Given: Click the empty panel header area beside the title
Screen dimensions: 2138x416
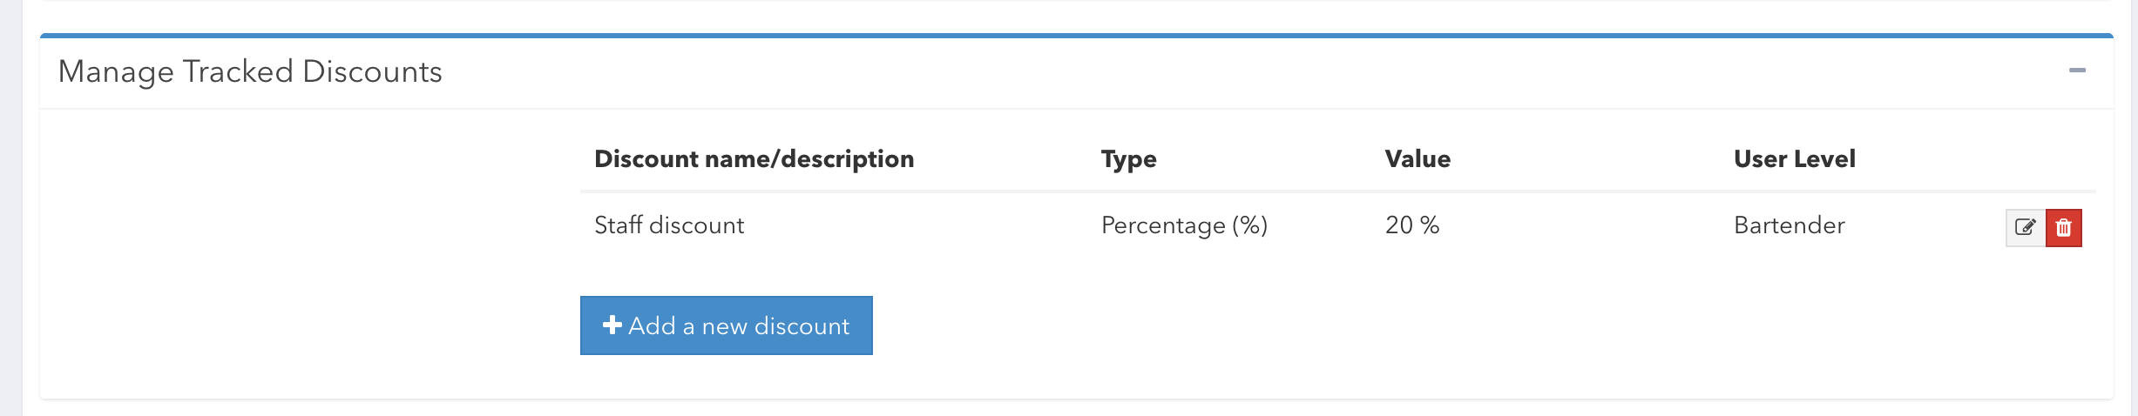Looking at the screenshot, I should (x=1220, y=71).
